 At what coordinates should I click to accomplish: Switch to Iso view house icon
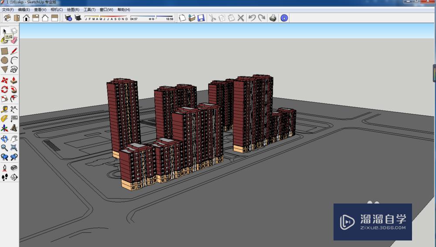click(x=7, y=18)
